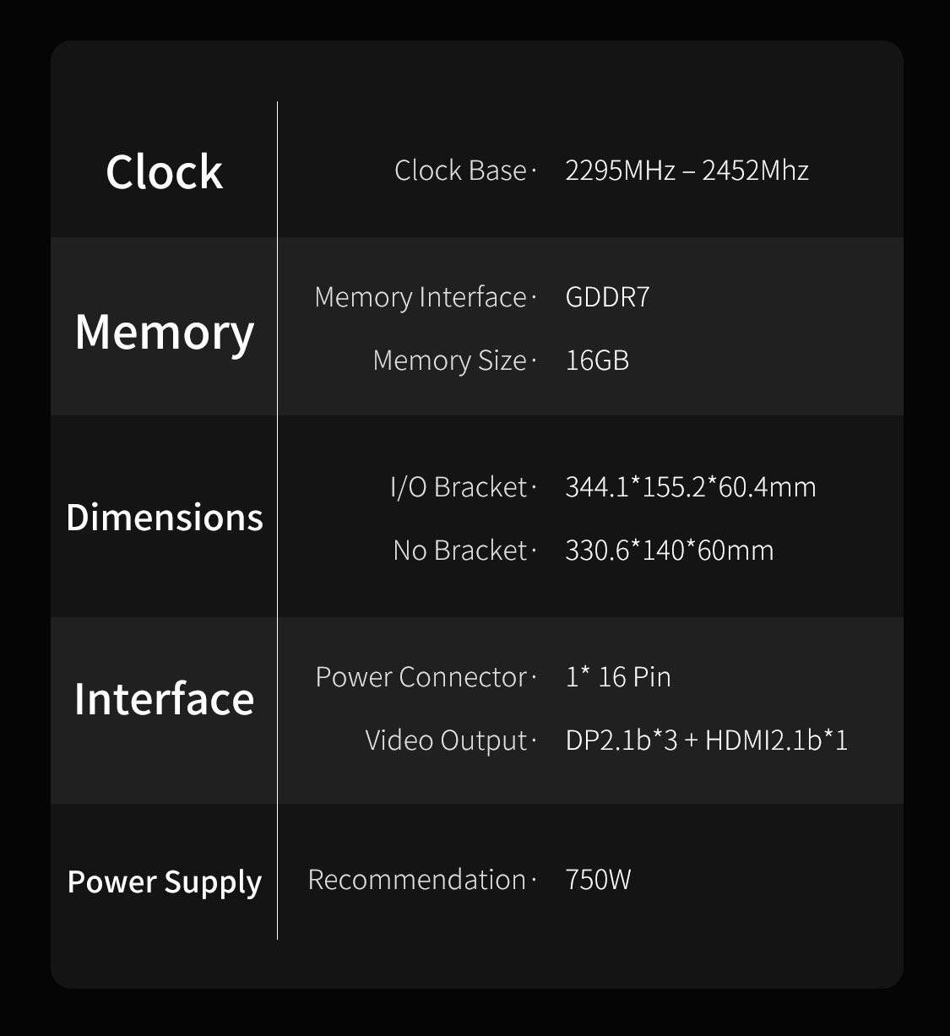Select the I/O Bracket label
This screenshot has width=950, height=1036.
coord(459,487)
